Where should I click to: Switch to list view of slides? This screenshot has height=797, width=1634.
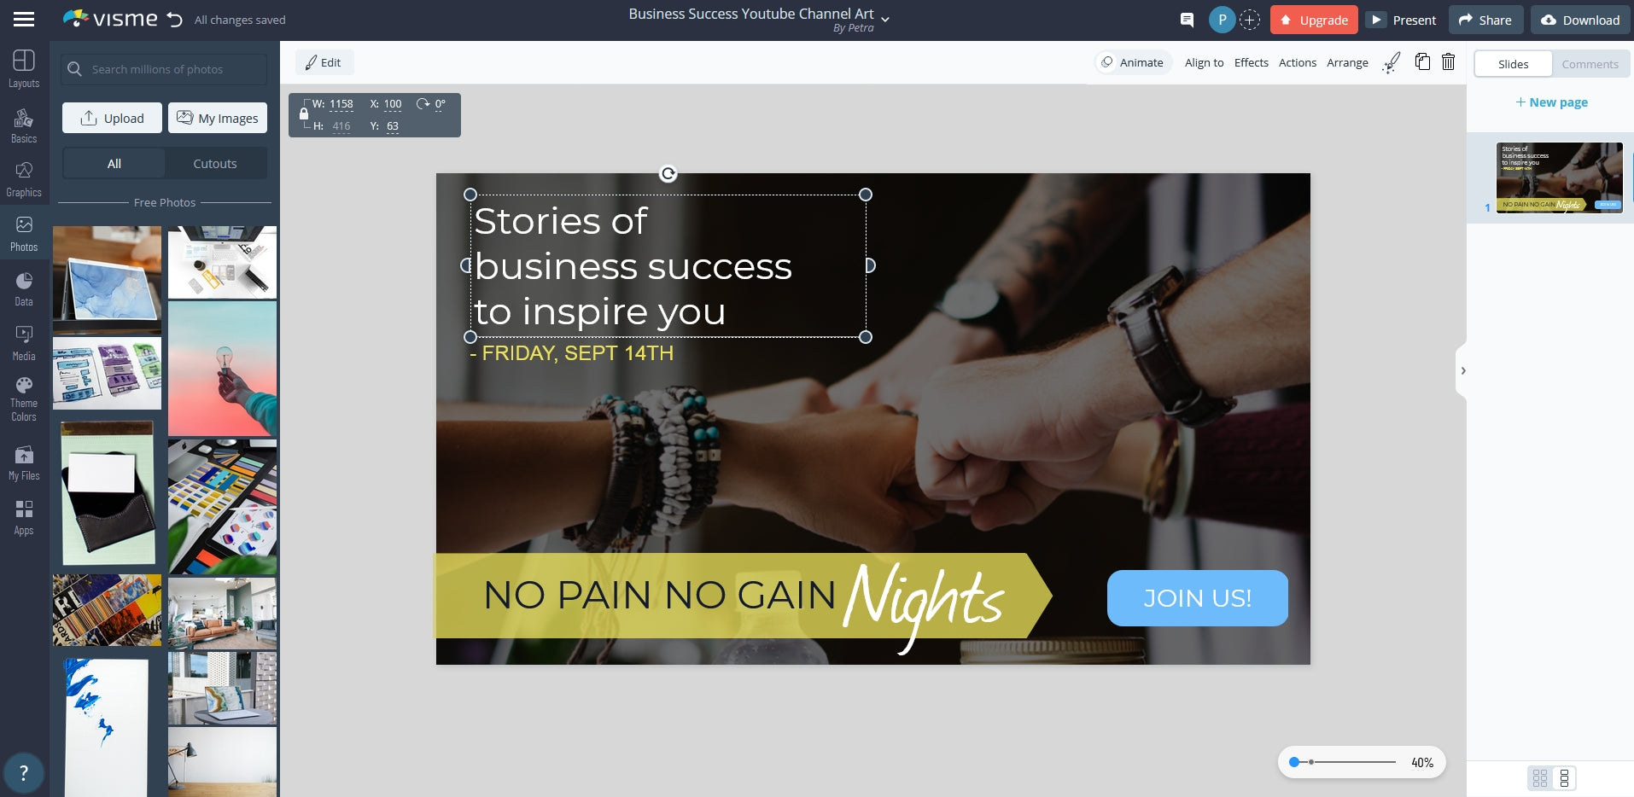(1564, 777)
